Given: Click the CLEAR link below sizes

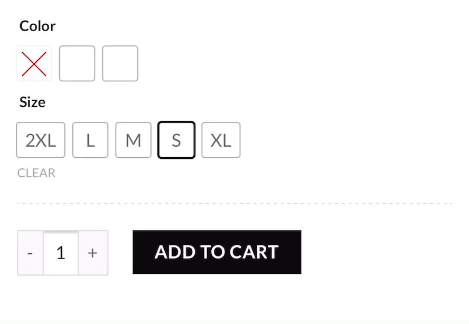Looking at the screenshot, I should coord(36,173).
